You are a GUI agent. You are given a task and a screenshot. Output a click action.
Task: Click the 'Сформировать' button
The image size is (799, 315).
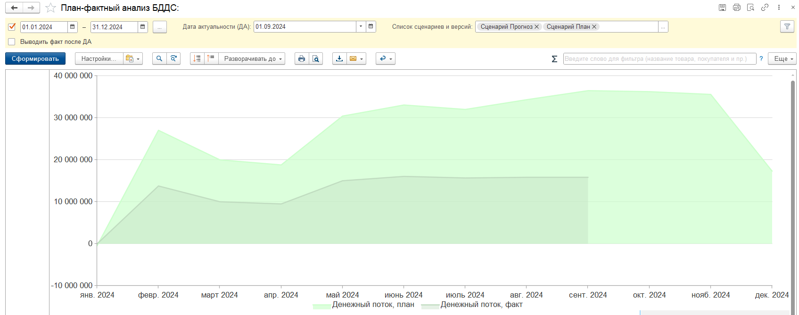(35, 58)
